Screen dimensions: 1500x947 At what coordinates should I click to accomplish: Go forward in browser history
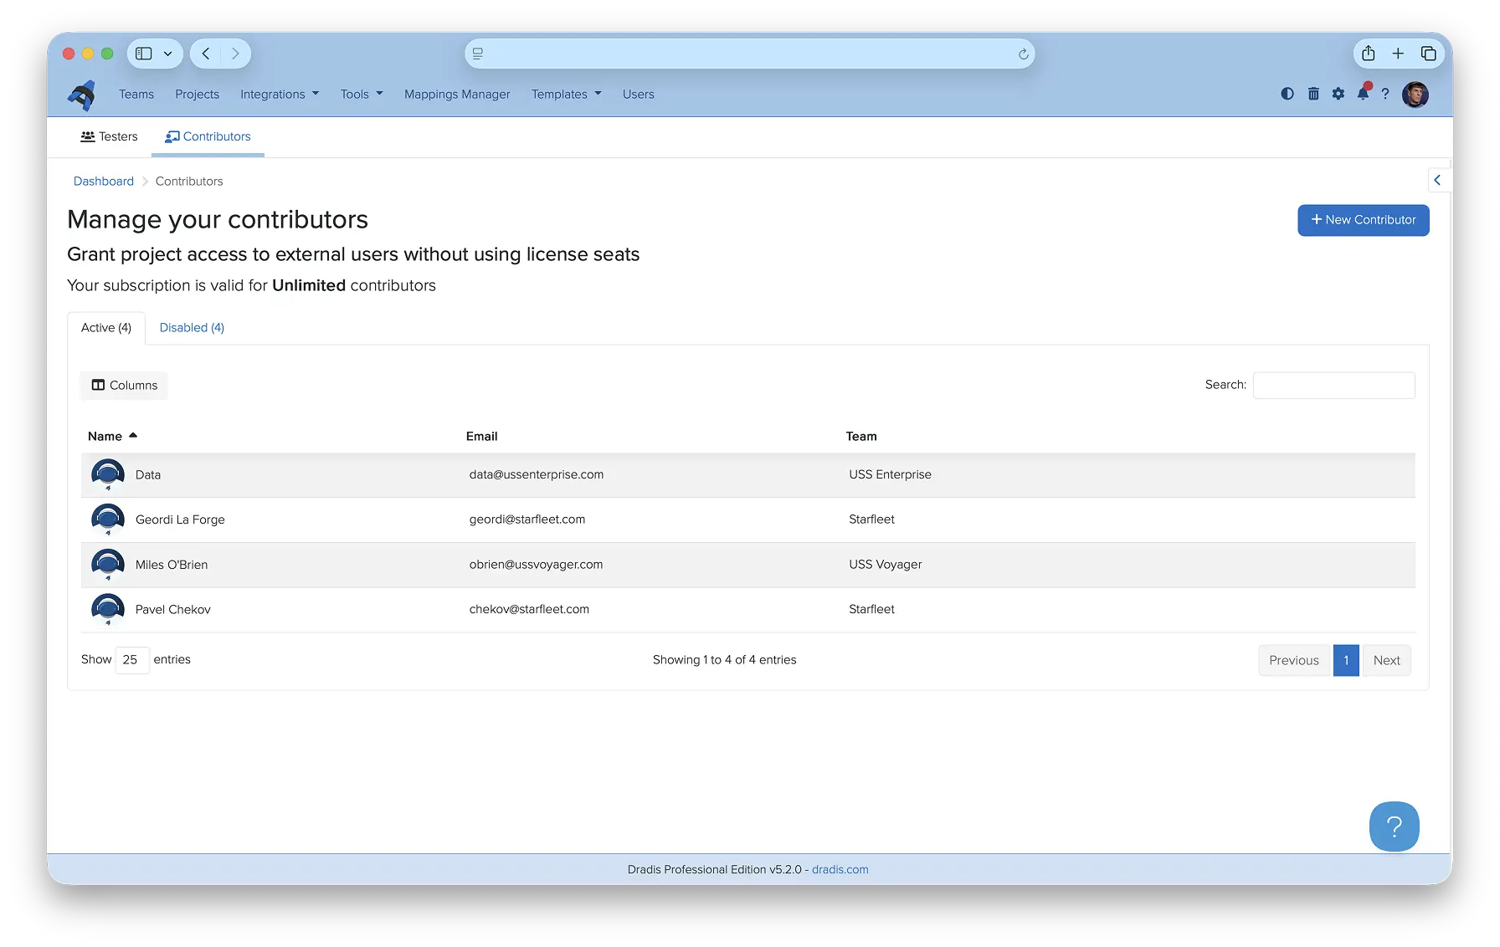tap(235, 54)
